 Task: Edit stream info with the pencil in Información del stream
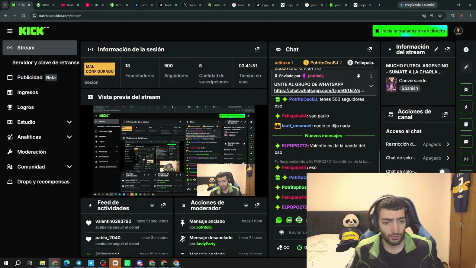point(436,50)
